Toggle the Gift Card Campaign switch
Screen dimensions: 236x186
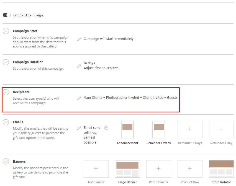point(7,15)
